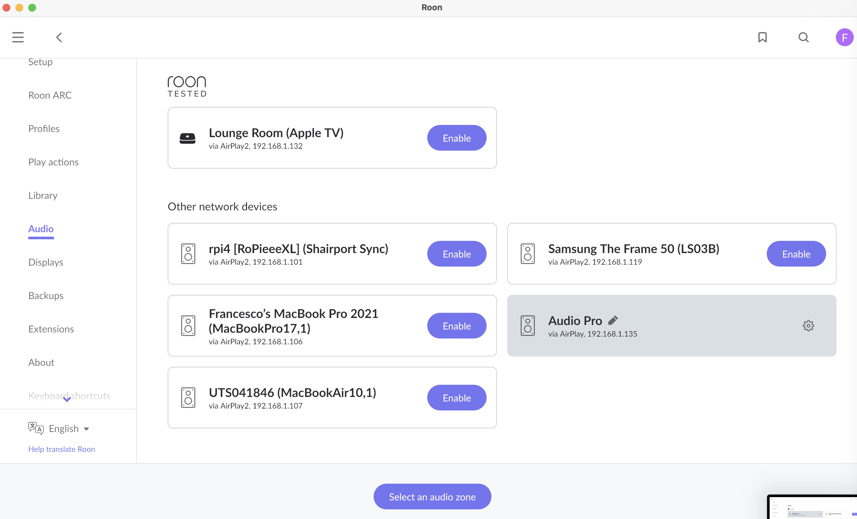Open the Setup settings section
The image size is (857, 519).
point(40,62)
